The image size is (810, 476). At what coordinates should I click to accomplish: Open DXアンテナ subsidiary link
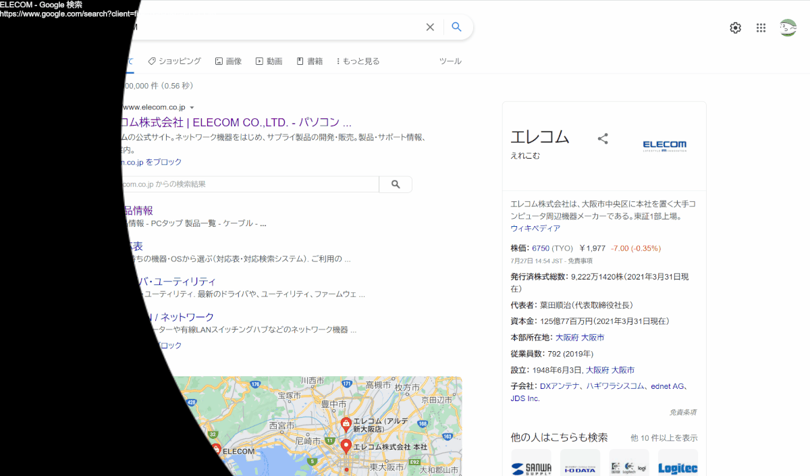560,386
